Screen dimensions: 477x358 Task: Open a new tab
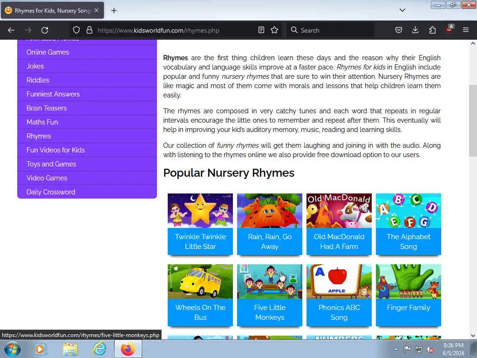(114, 11)
